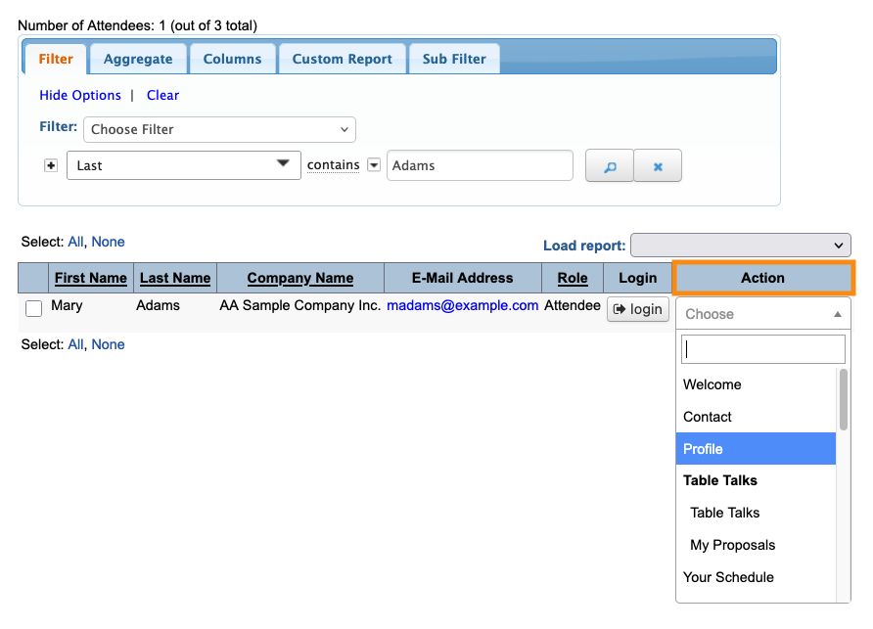873x629 pixels.
Task: Click Select All link above the table
Action: [x=75, y=242]
